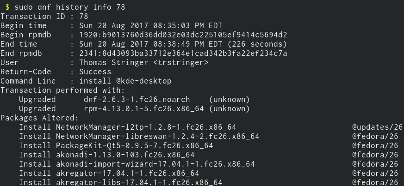The image size is (404, 186).
Task: Click the 'Packages Altered:' heading
Action: [x=39, y=118]
